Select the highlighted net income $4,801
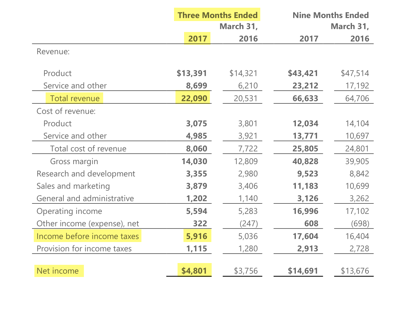Image resolution: width=415 pixels, height=314 pixels. (194, 271)
